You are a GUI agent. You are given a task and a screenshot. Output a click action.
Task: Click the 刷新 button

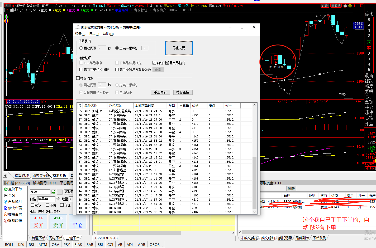pos(291,189)
